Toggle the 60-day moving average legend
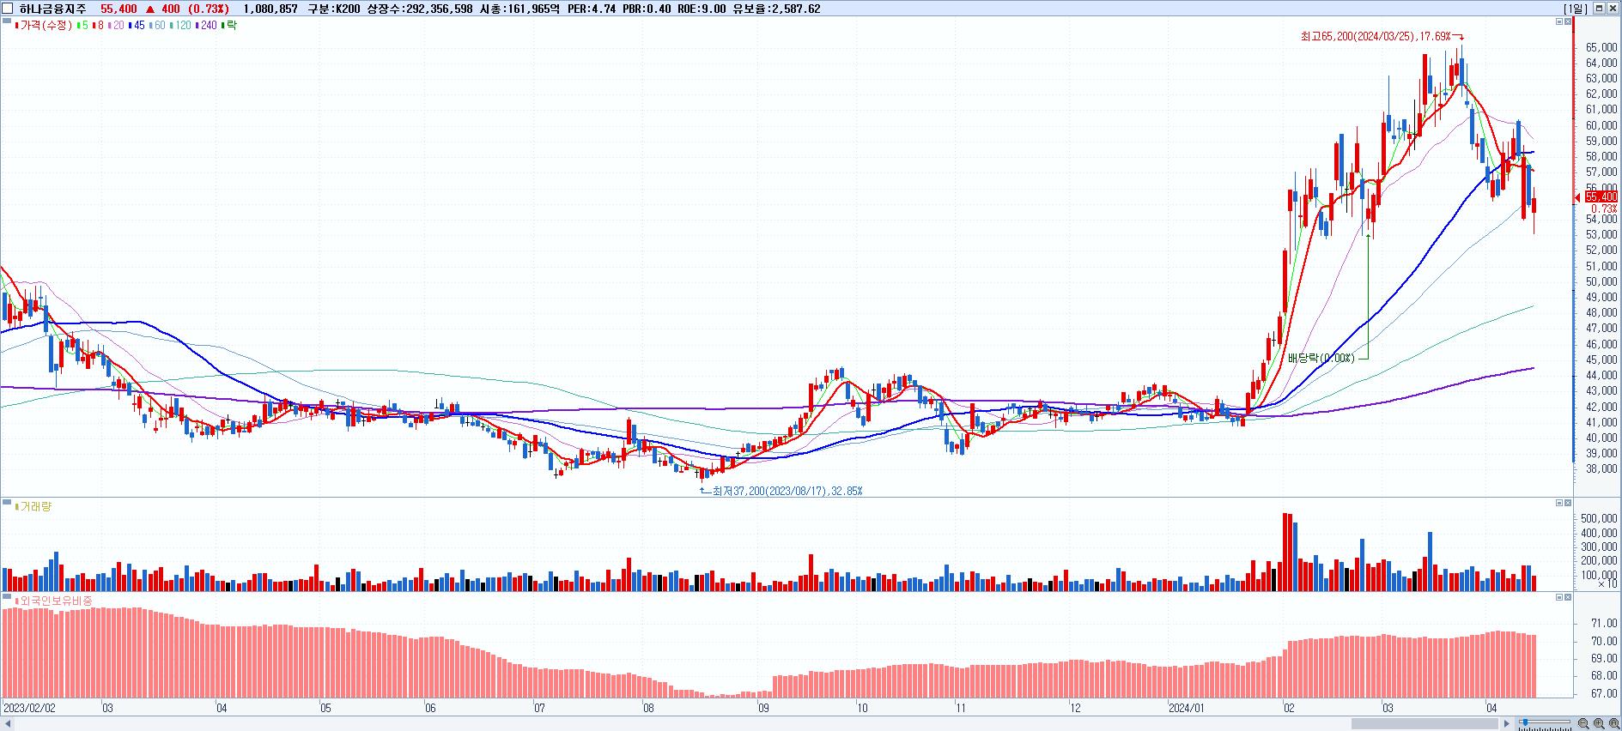The image size is (1622, 731). 157,25
